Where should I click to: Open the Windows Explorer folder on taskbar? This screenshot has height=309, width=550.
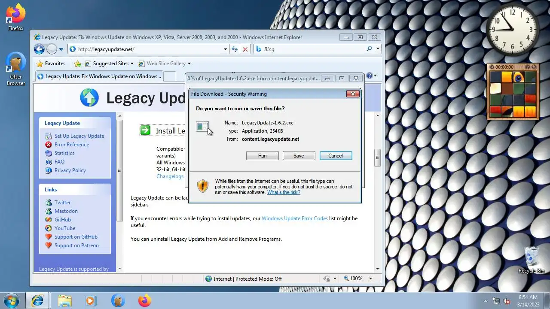pyautogui.click(x=65, y=301)
